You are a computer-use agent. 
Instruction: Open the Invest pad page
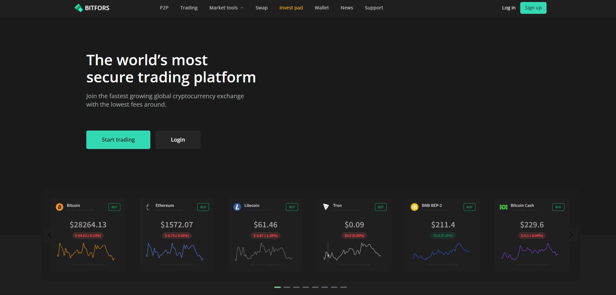click(291, 8)
